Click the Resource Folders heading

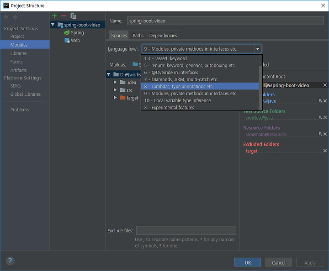tap(261, 128)
